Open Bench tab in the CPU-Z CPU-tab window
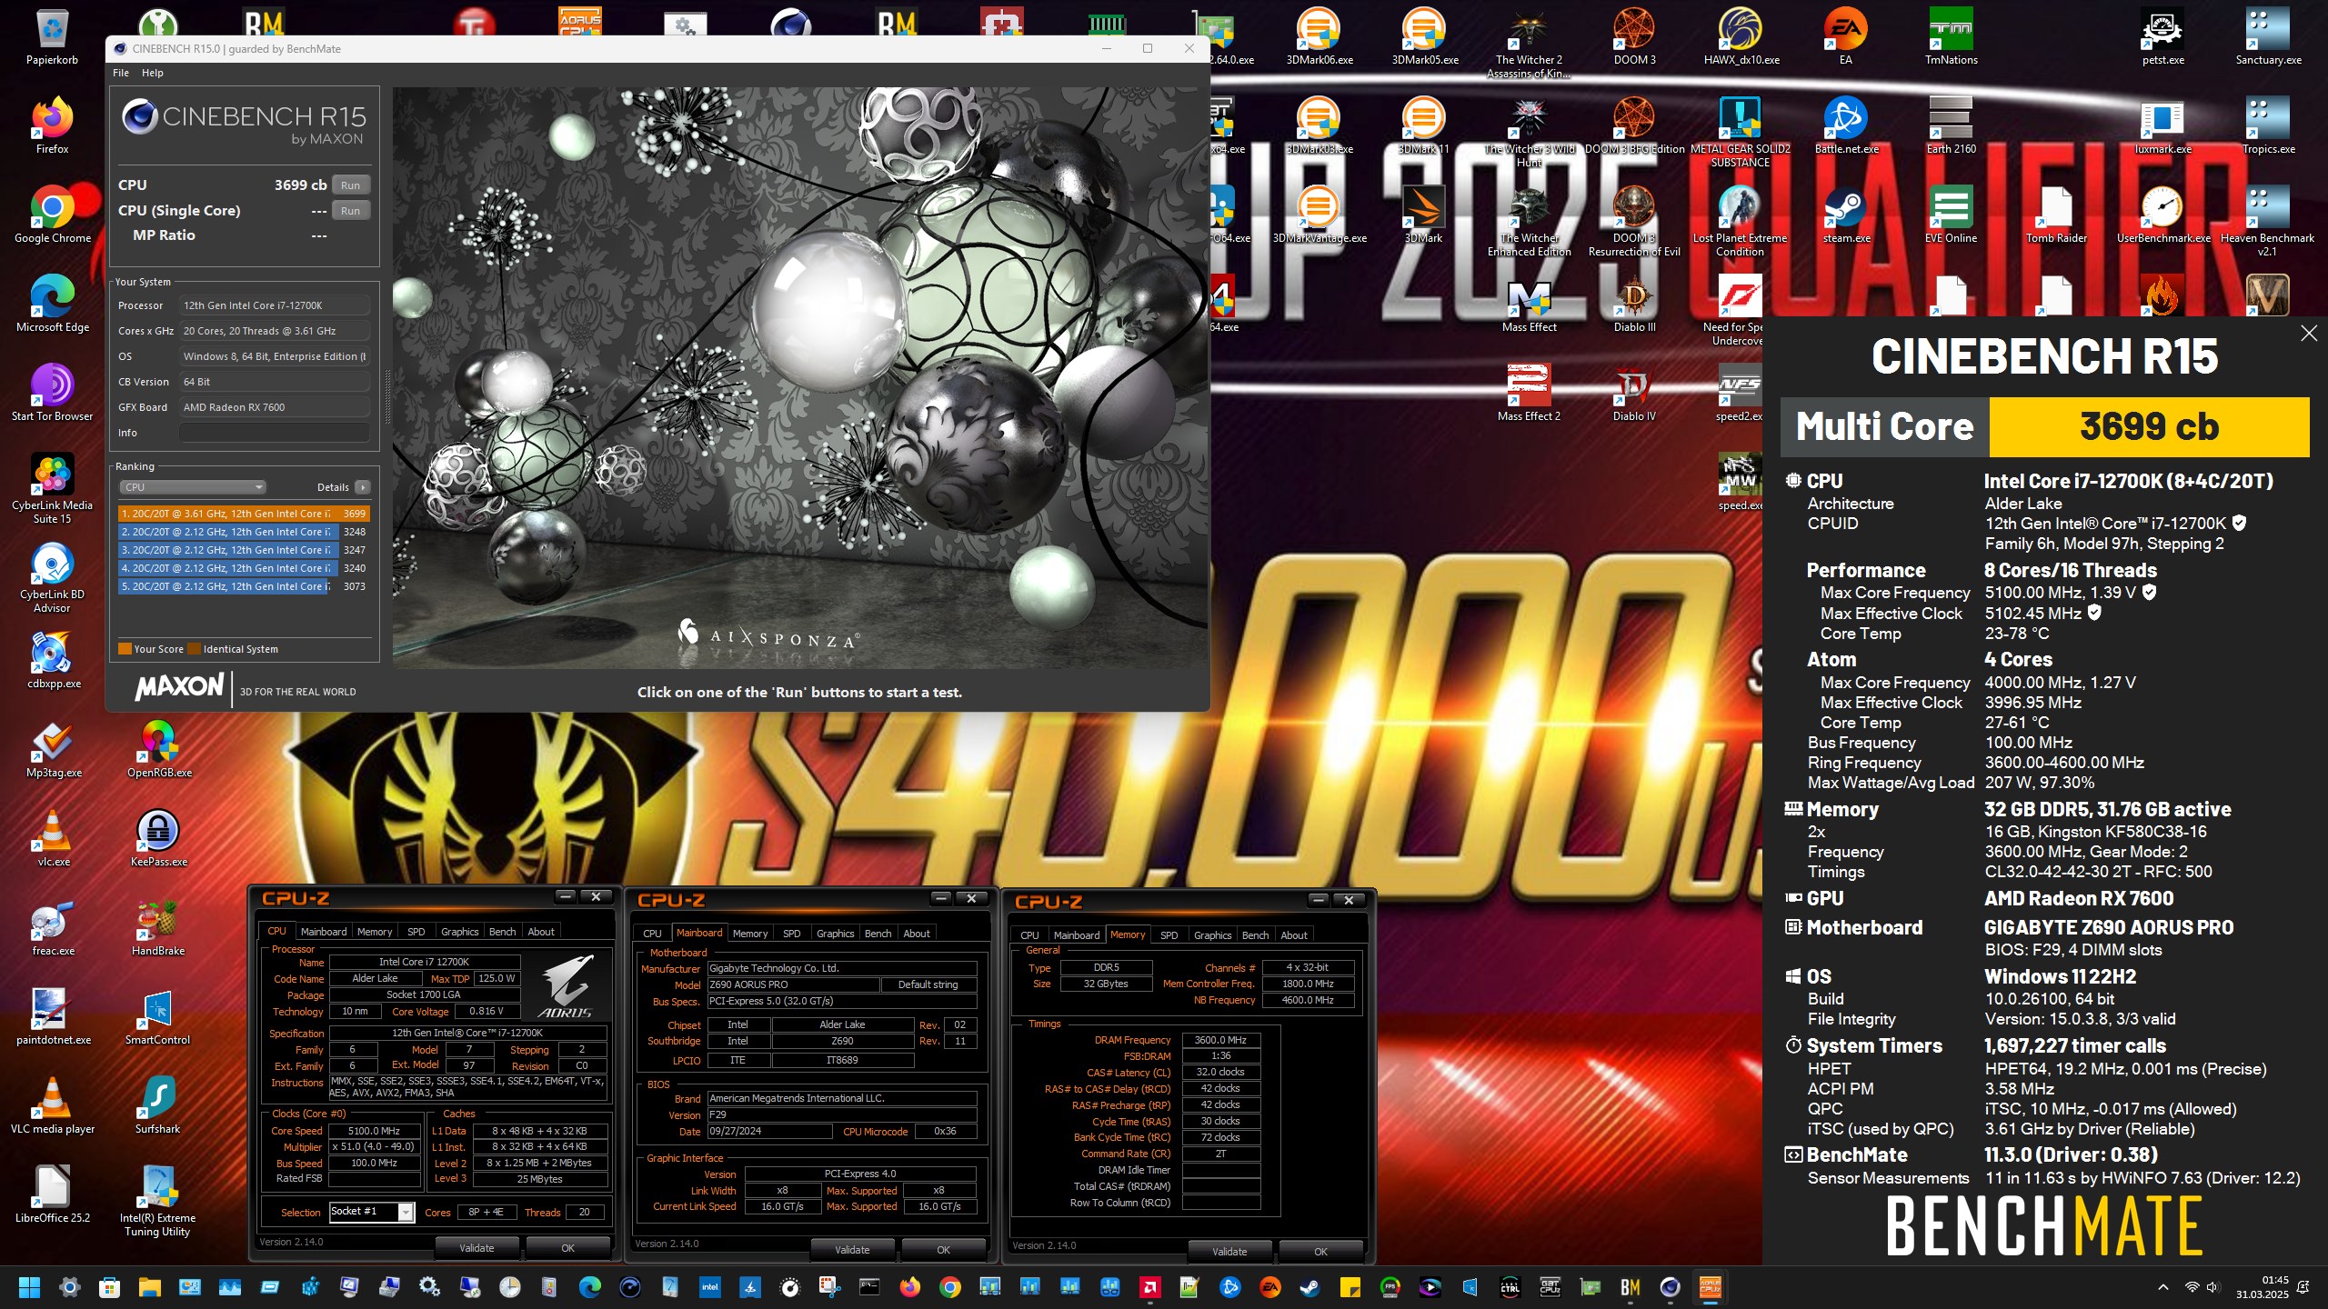The image size is (2328, 1309). click(x=502, y=932)
